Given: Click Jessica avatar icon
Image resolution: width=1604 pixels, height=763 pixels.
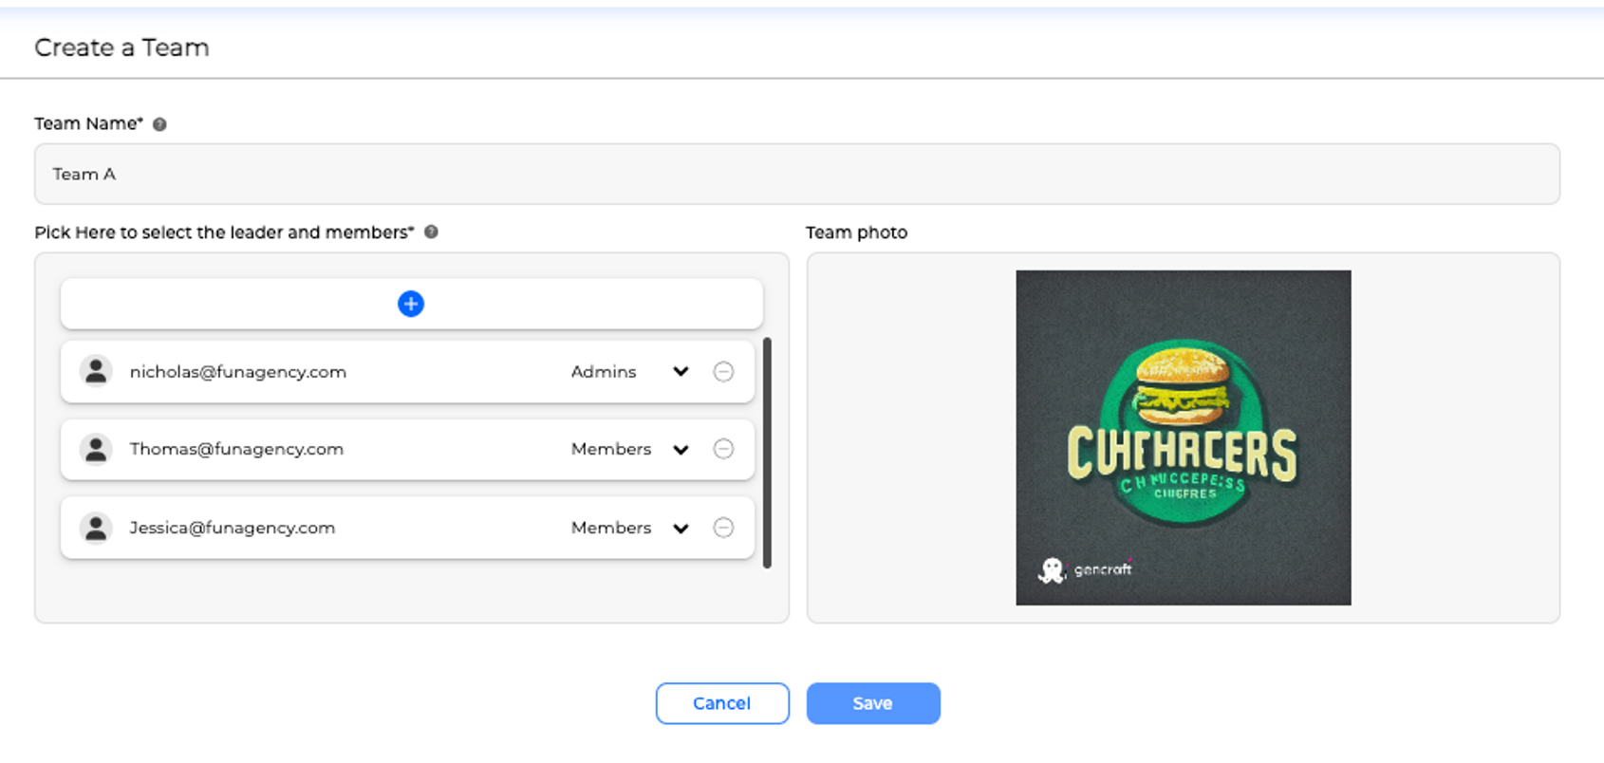Looking at the screenshot, I should (x=96, y=528).
